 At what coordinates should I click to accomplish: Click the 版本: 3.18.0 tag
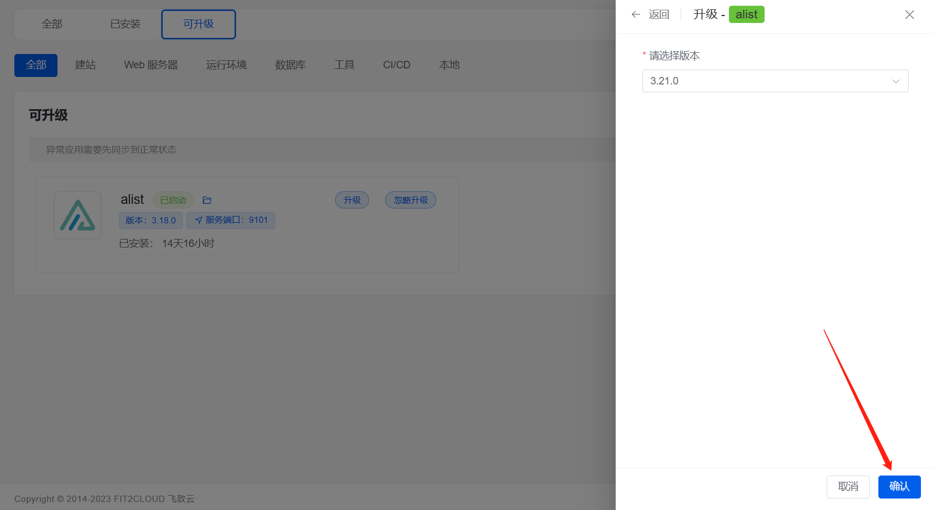click(151, 220)
